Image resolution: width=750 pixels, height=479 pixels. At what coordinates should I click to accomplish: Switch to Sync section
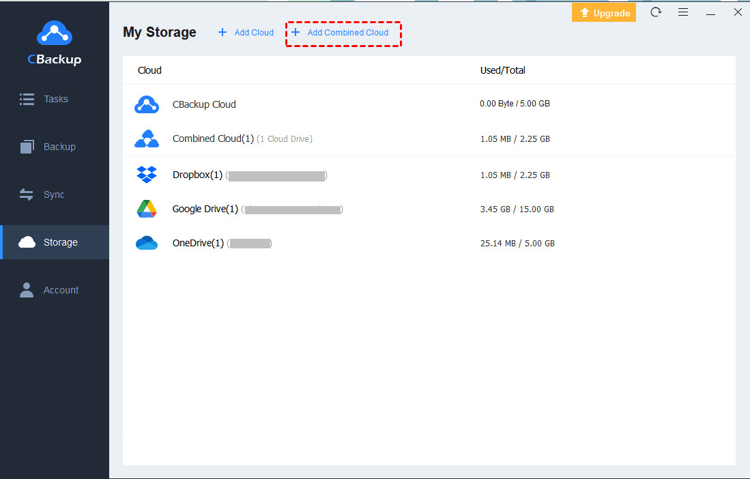[54, 194]
